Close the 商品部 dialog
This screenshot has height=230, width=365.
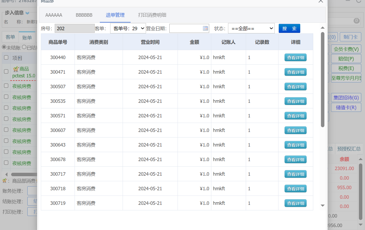[321, 1]
